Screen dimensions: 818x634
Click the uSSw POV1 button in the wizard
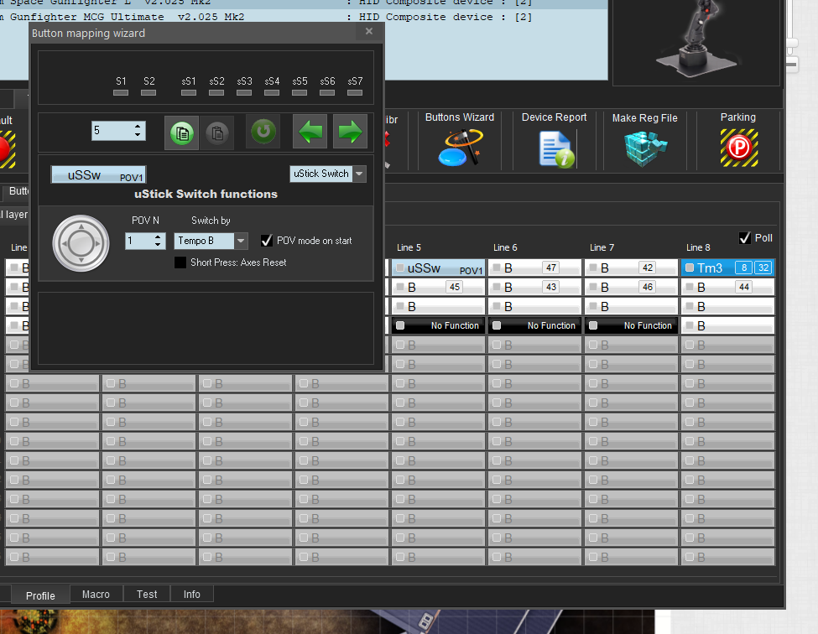(99, 174)
